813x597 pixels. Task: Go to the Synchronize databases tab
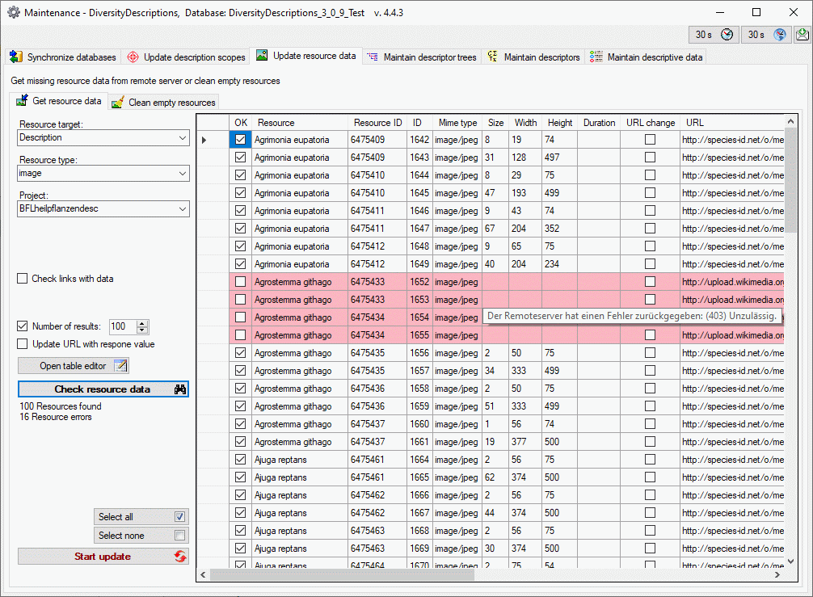coord(64,57)
